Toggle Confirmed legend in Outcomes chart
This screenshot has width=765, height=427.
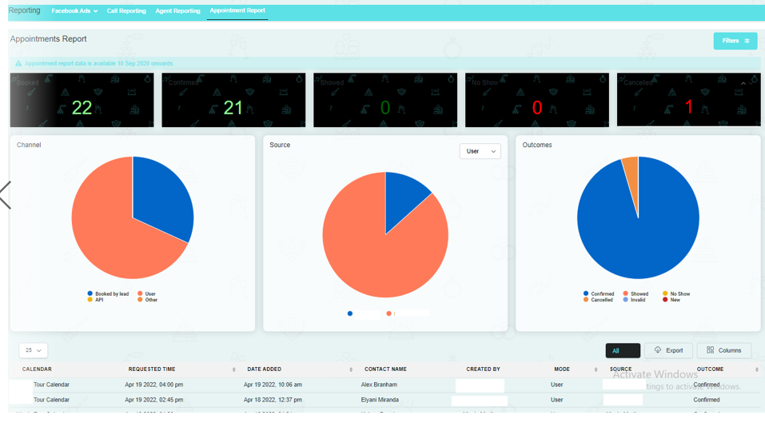599,293
